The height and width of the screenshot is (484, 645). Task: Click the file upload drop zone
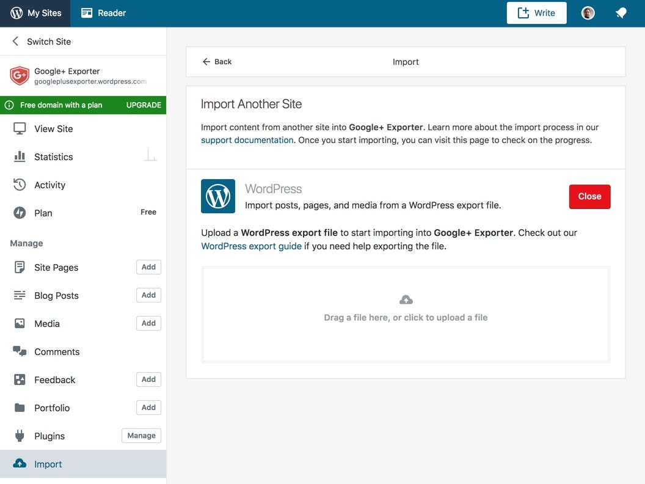(x=406, y=315)
